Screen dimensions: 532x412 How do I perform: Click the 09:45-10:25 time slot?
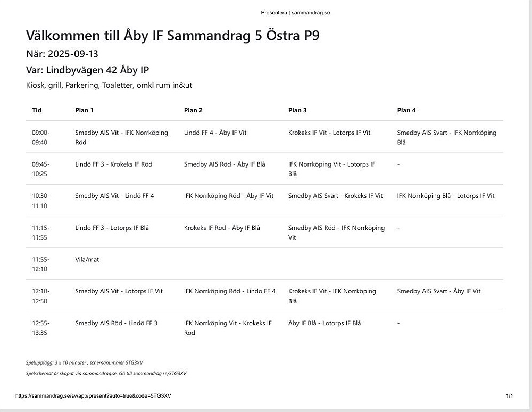pyautogui.click(x=41, y=169)
